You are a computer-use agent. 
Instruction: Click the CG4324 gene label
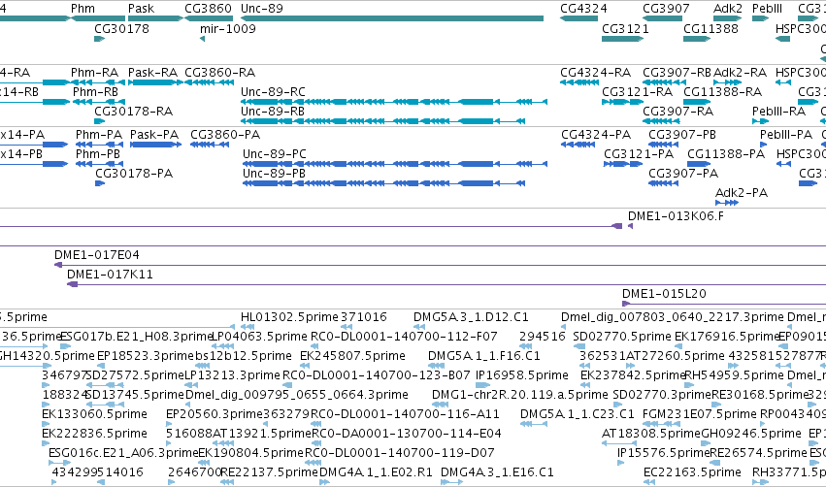(x=583, y=9)
